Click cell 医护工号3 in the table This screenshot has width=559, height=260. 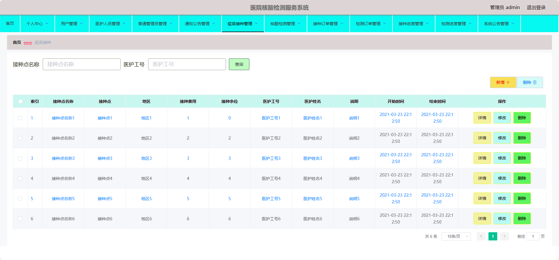[271, 158]
